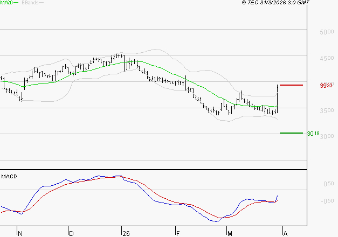
Task: Click the M month marker on time axis
Action: pos(230,234)
